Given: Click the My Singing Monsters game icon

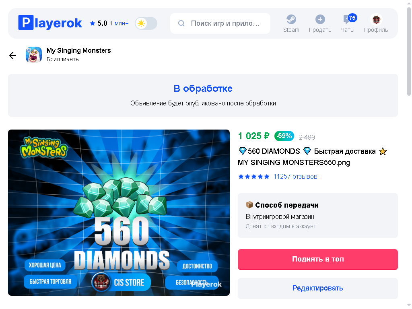Looking at the screenshot, I should (x=34, y=55).
